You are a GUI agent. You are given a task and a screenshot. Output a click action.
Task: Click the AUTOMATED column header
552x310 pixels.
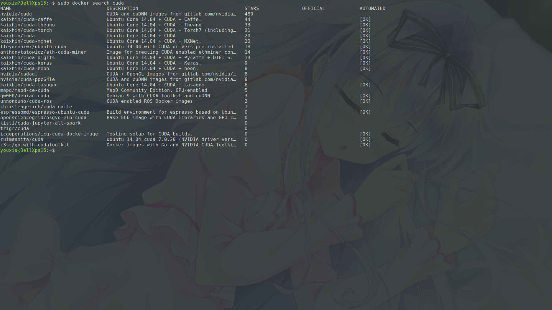[x=372, y=9]
